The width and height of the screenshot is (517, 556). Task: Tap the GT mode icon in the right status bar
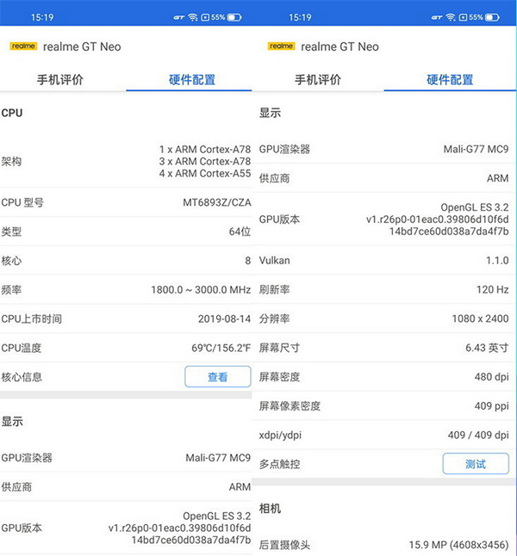click(436, 17)
